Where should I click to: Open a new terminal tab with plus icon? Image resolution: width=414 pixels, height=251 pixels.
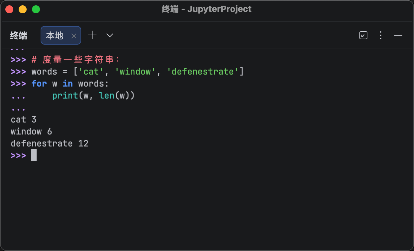pyautogui.click(x=92, y=35)
